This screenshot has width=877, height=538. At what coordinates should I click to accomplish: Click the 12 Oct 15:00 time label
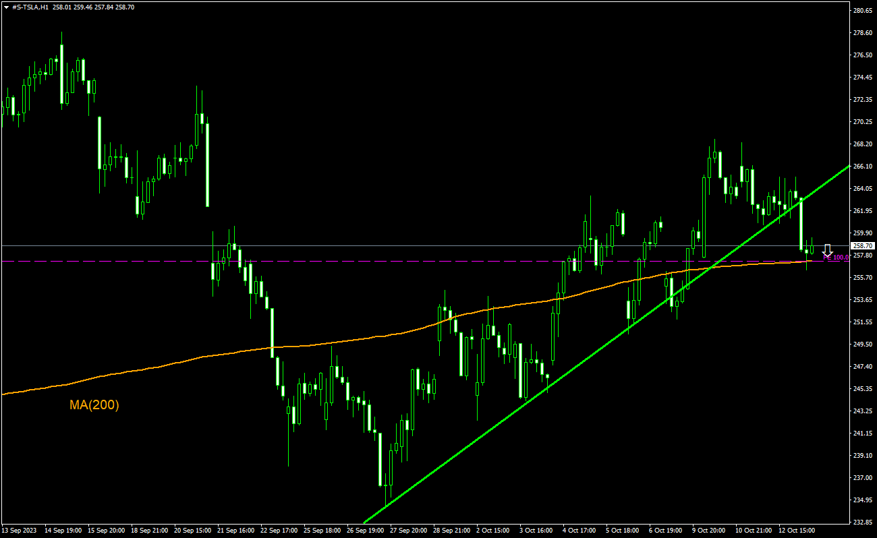pos(797,531)
